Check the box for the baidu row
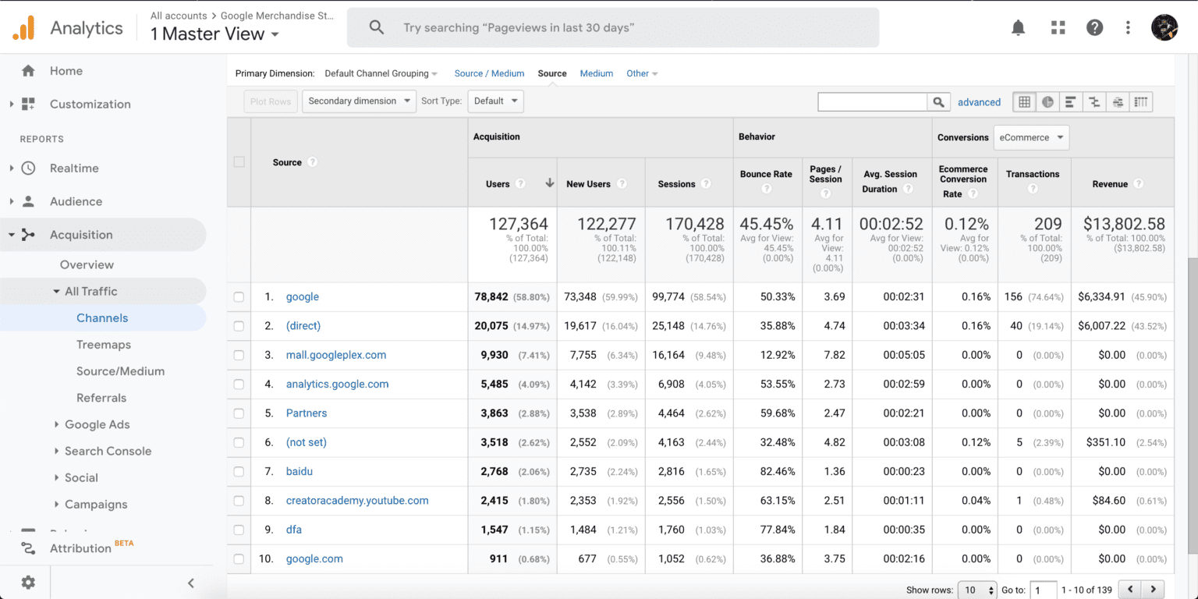The image size is (1198, 599). [x=239, y=472]
